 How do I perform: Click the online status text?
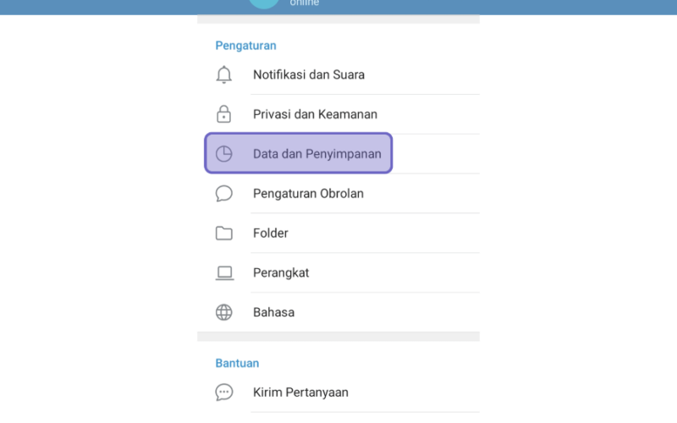pyautogui.click(x=305, y=3)
